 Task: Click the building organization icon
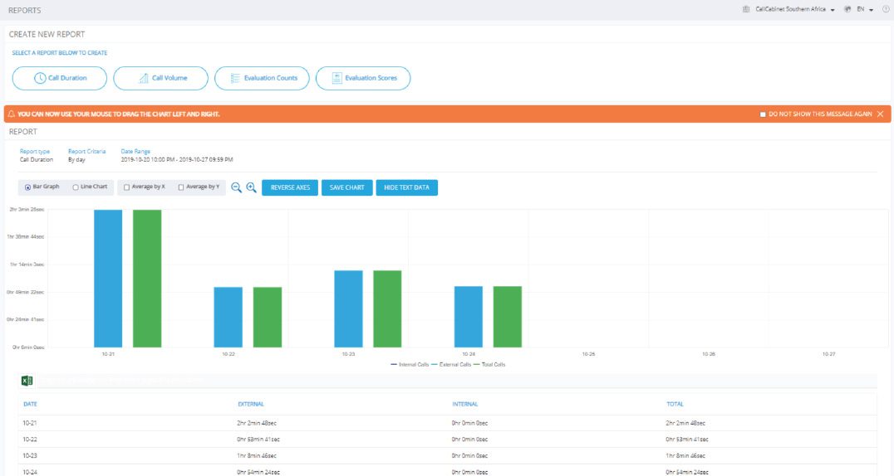pyautogui.click(x=746, y=10)
